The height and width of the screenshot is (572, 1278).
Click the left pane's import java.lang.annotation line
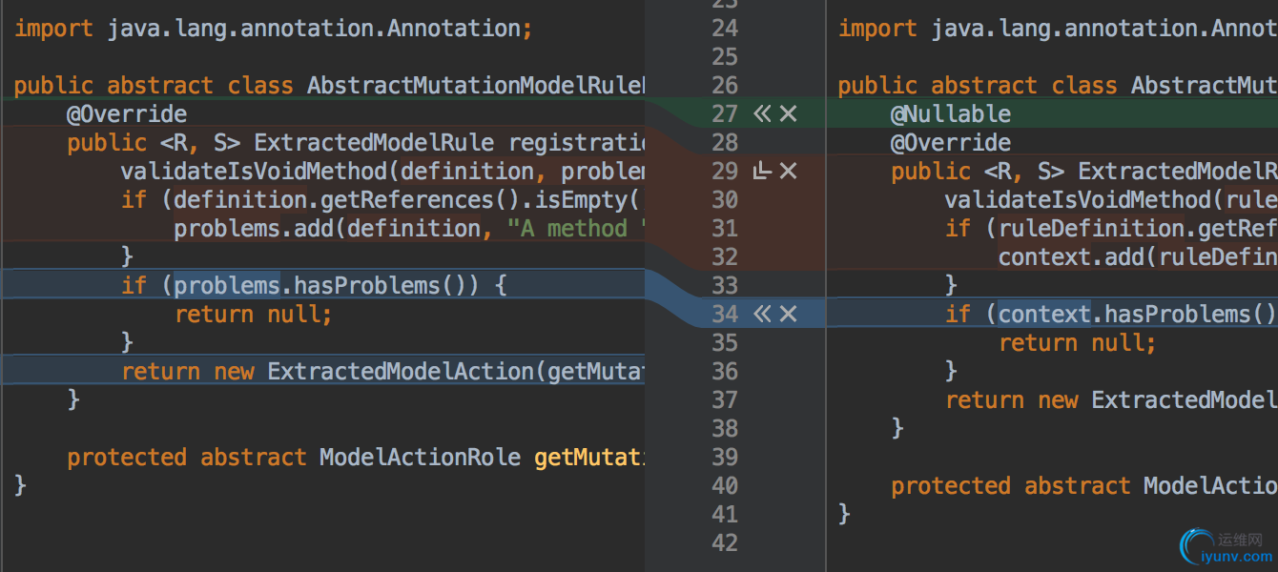273,29
